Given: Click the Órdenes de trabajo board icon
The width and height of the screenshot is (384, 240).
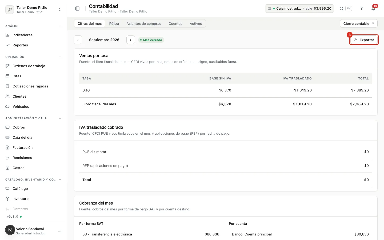Looking at the screenshot, I should (7, 66).
